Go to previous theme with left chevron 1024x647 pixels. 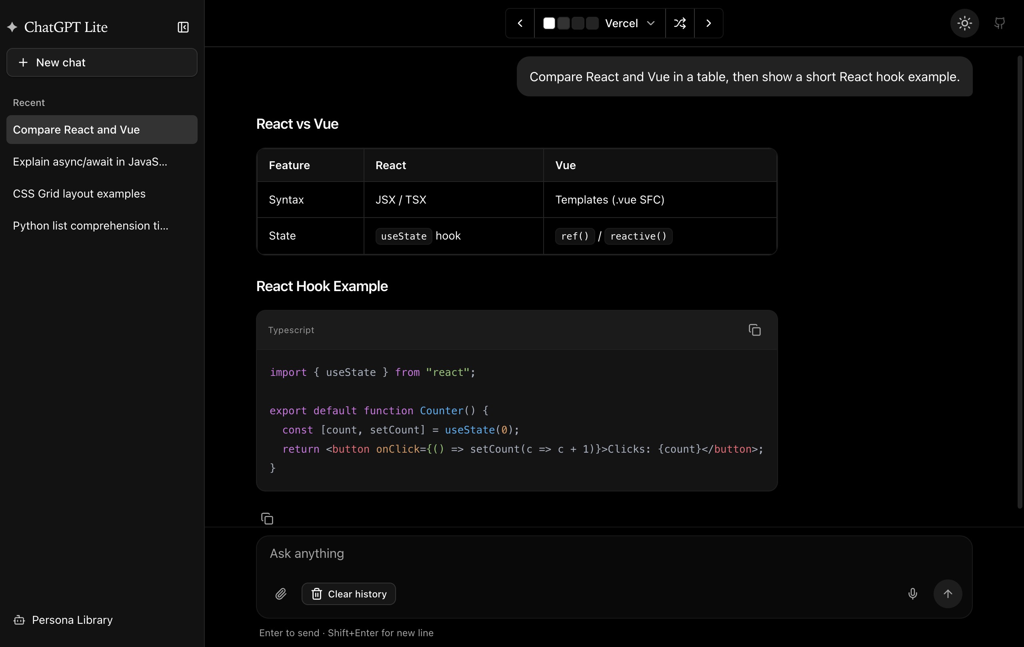(x=520, y=23)
